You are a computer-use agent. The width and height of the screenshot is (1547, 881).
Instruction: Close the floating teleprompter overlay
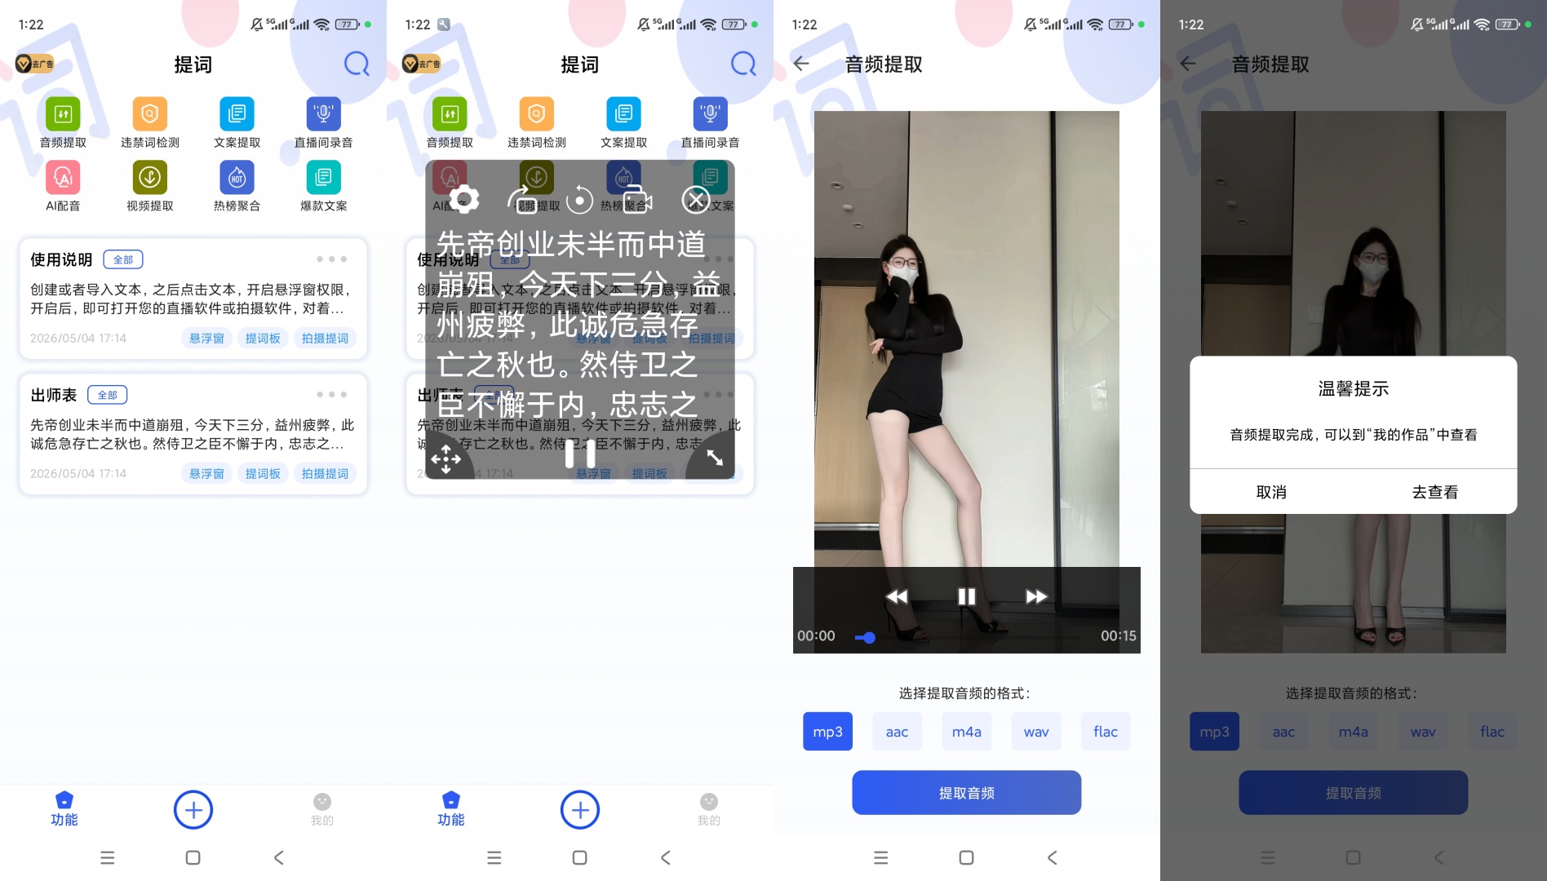(x=696, y=199)
